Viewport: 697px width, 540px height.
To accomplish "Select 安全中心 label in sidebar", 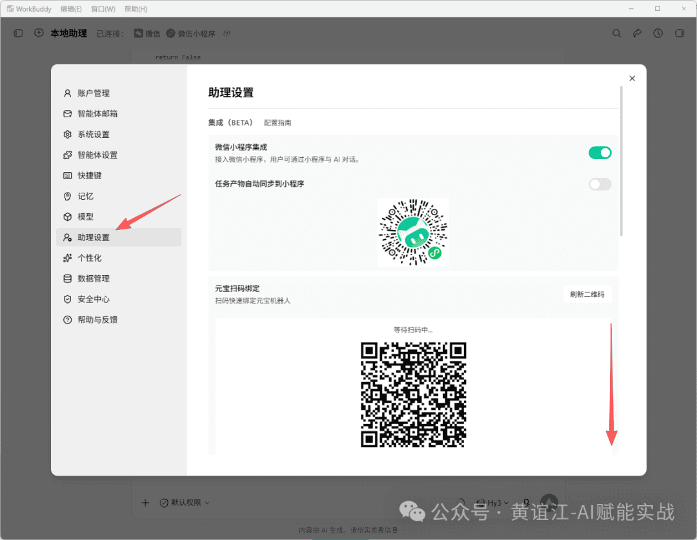I will click(94, 299).
